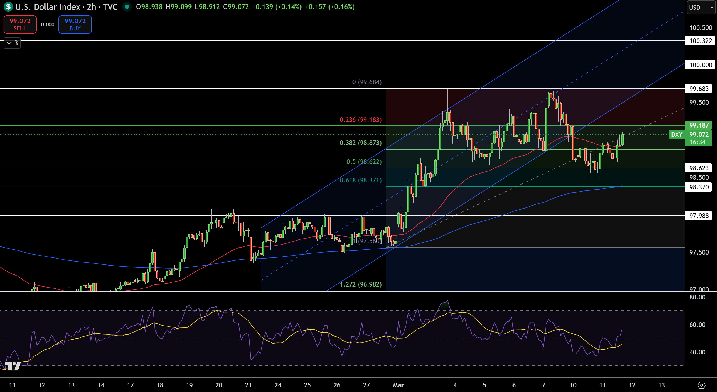Click the Fibonacci 0.236 (99.183) label
Screen dimensions: 717x392
coord(361,120)
